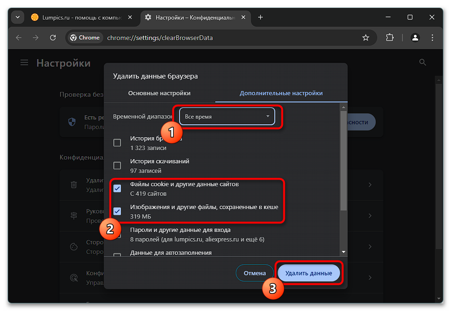The width and height of the screenshot is (451, 311).
Task: Click the dialog scrollbar thumb
Action: click(343, 161)
